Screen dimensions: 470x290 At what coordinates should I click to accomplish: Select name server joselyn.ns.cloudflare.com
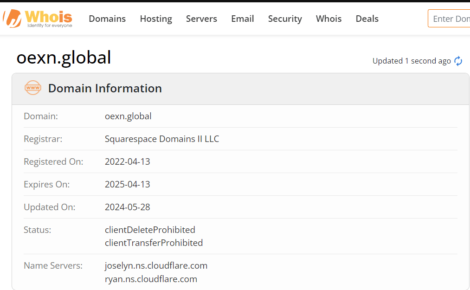coord(156,266)
